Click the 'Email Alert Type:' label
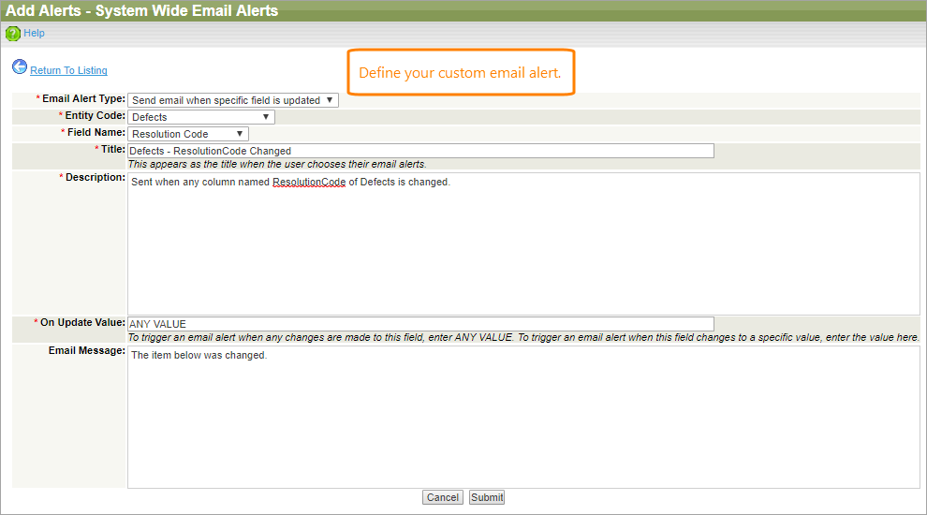927x515 pixels. 83,98
